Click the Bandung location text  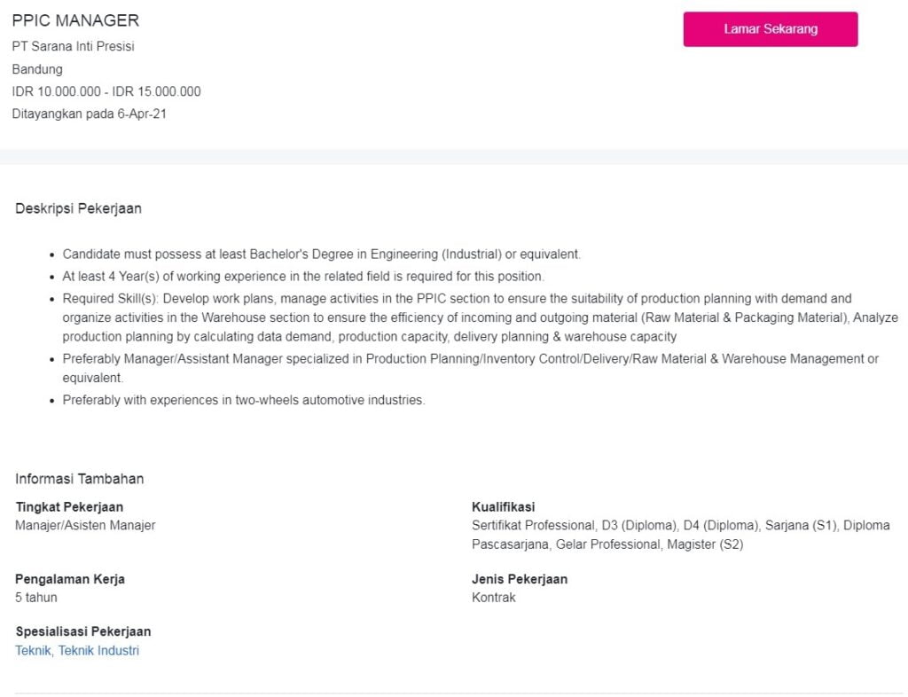[37, 69]
